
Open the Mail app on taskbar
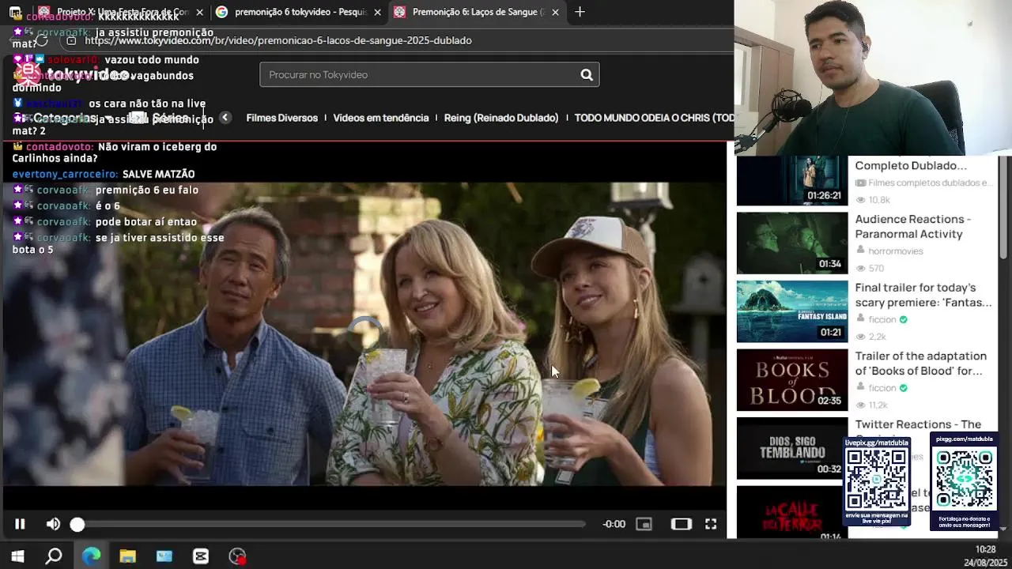pyautogui.click(x=164, y=556)
